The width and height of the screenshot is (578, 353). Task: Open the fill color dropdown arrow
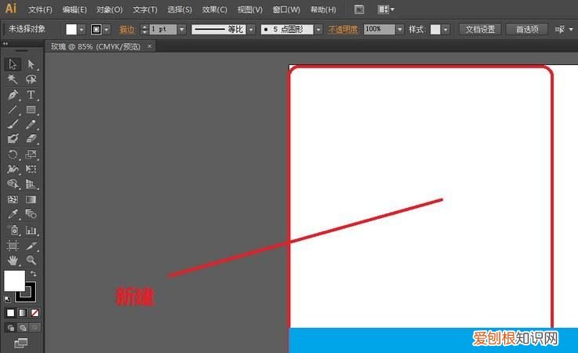(x=82, y=30)
